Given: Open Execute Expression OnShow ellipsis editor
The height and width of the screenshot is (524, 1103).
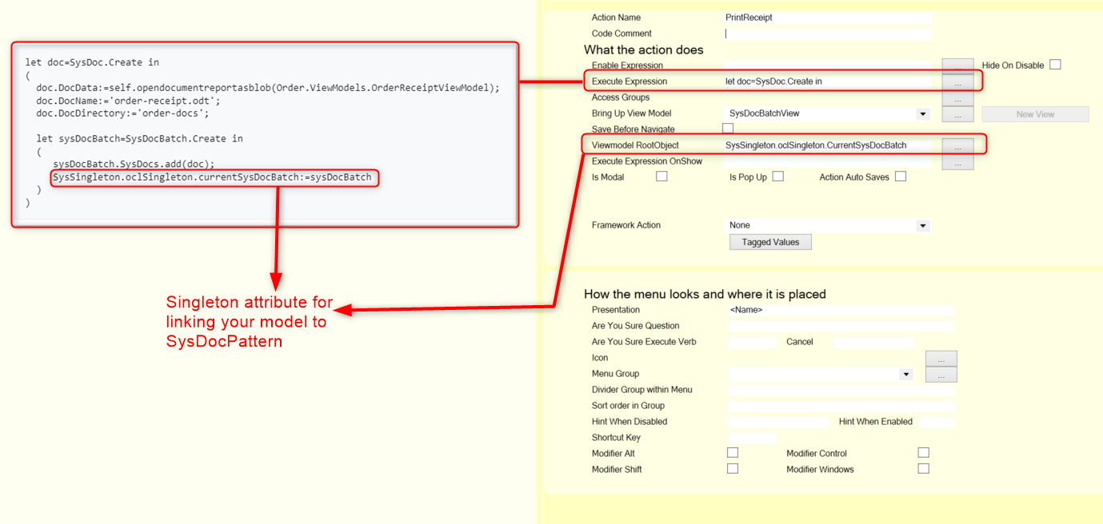Looking at the screenshot, I should coord(957,162).
